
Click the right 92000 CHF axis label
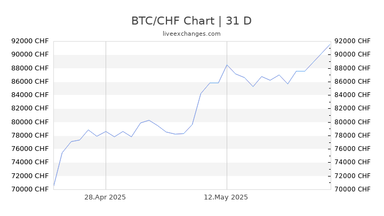353,41
